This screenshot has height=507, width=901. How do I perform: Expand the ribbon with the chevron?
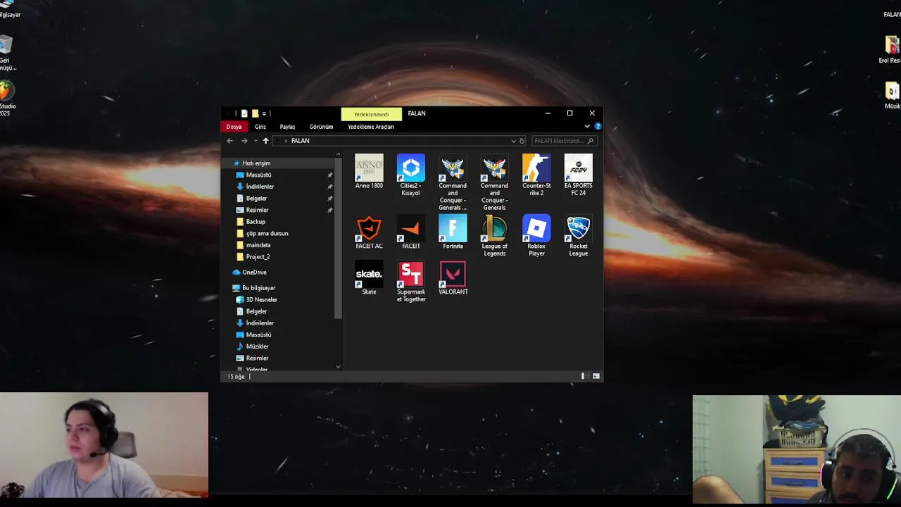(x=587, y=127)
